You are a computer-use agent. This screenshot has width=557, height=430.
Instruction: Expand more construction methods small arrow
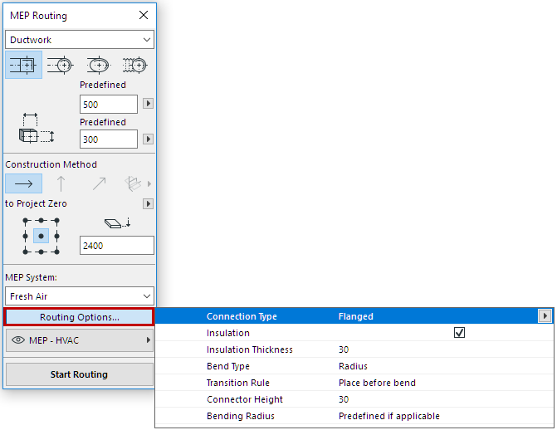click(x=149, y=183)
